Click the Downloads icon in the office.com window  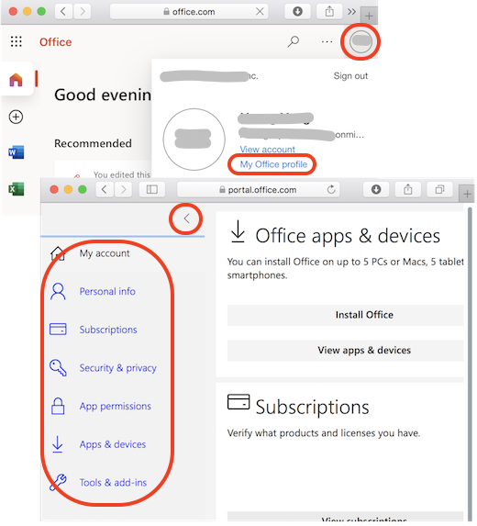(x=297, y=12)
